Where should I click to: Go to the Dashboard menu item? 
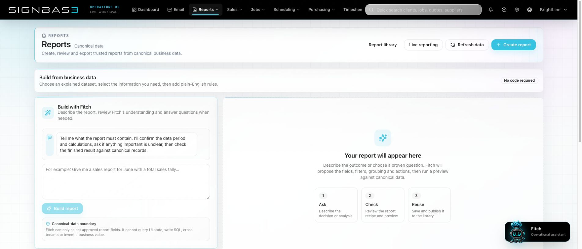coord(145,10)
